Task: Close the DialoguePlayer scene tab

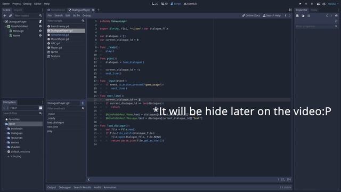Action: click(x=93, y=10)
